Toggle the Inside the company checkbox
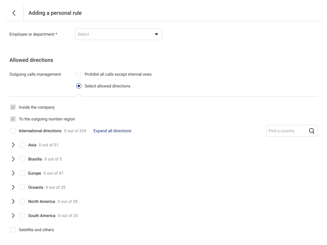This screenshot has width=327, height=245. coord(13,107)
